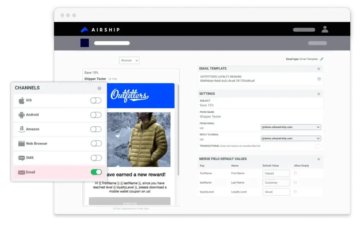Click the pencil icon to edit email type
This screenshot has height=227, width=362.
coord(322,59)
